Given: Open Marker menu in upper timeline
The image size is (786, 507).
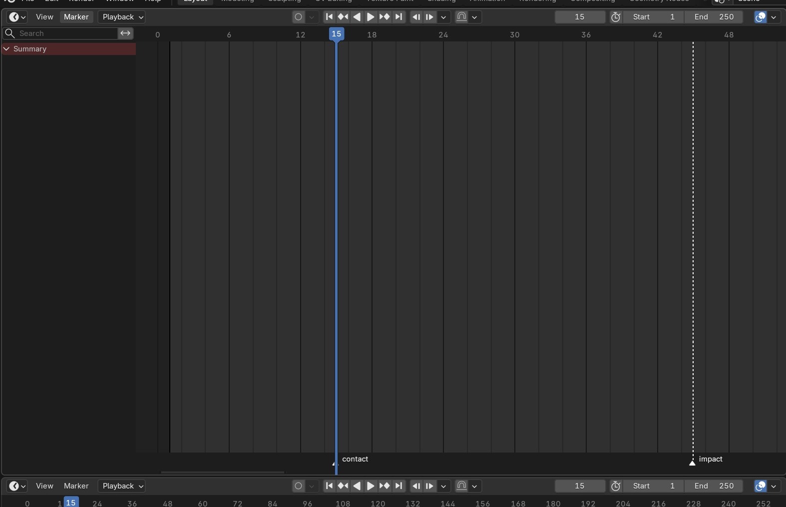Looking at the screenshot, I should pyautogui.click(x=76, y=17).
